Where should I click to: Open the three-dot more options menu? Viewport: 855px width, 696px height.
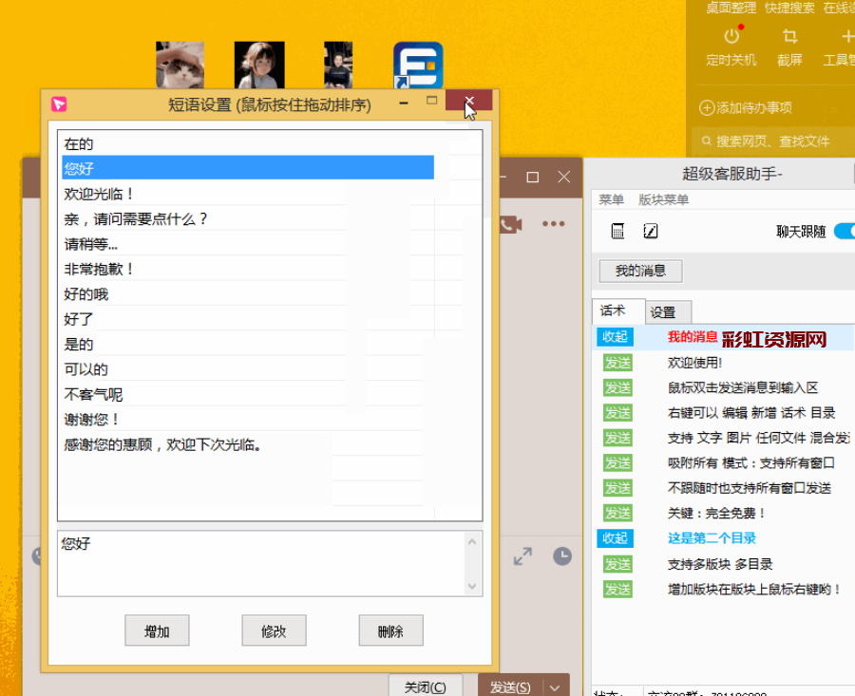554,224
